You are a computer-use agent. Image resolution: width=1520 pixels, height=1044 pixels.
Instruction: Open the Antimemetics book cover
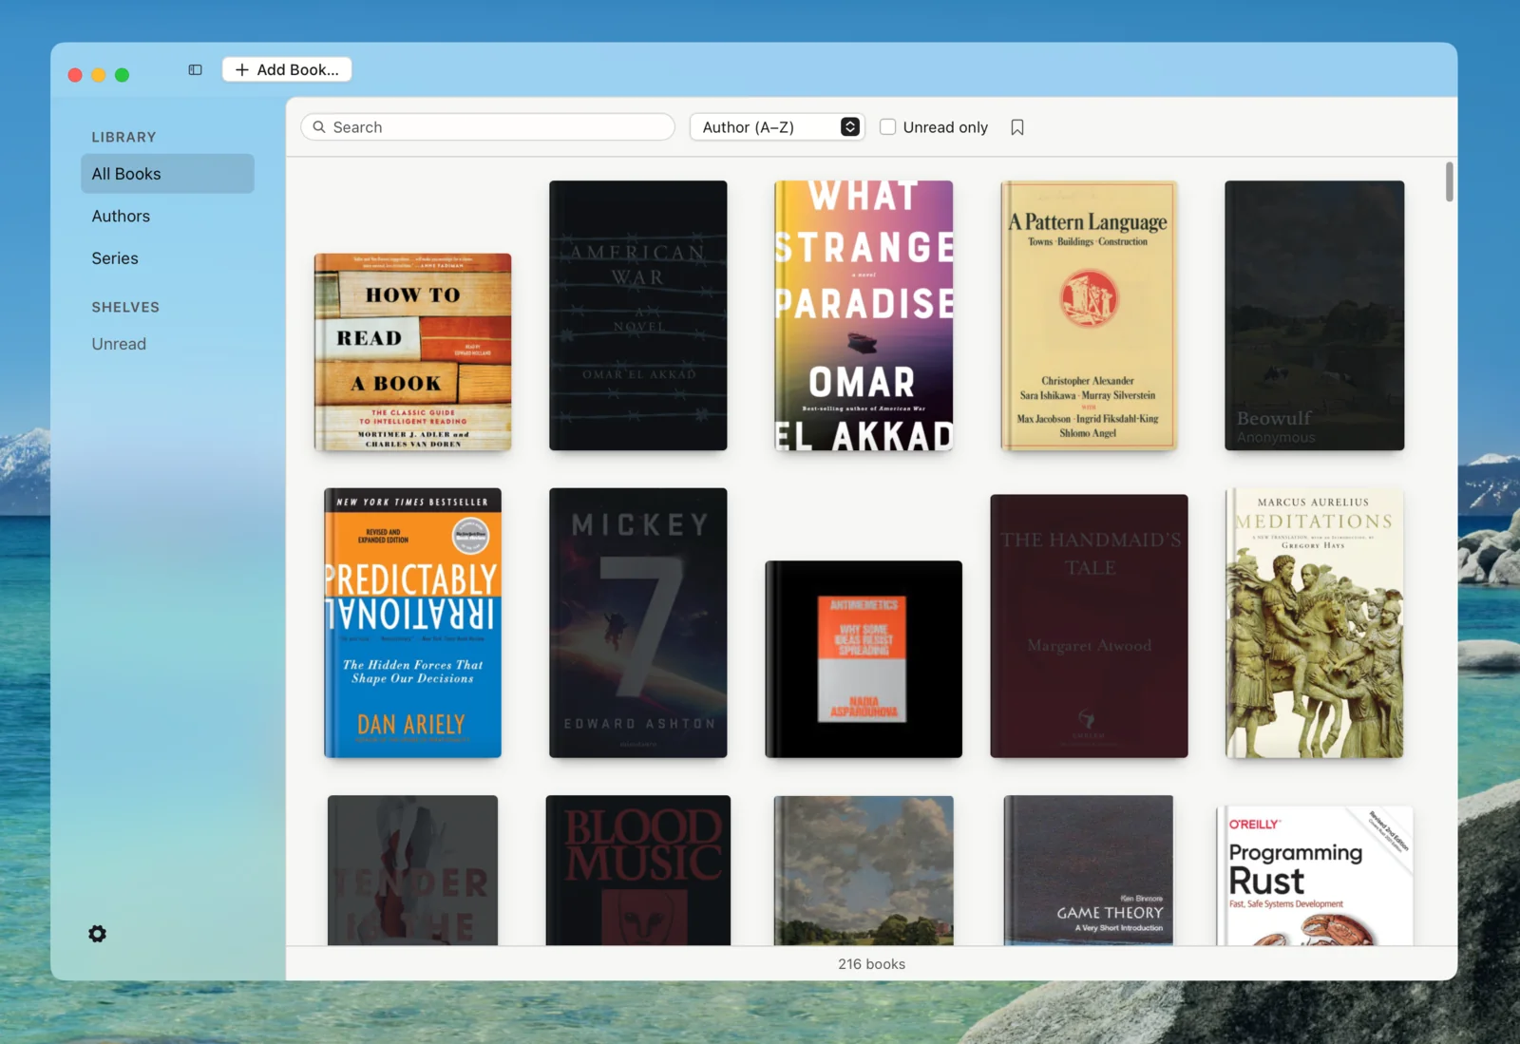coord(864,659)
